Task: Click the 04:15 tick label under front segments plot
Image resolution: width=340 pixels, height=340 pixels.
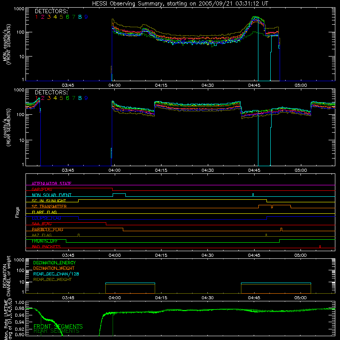Action: click(161, 85)
